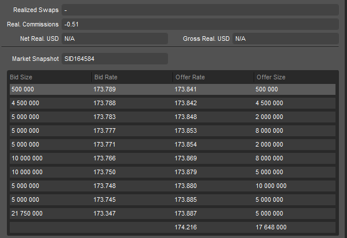Click the Realized Swaps field

coord(200,10)
